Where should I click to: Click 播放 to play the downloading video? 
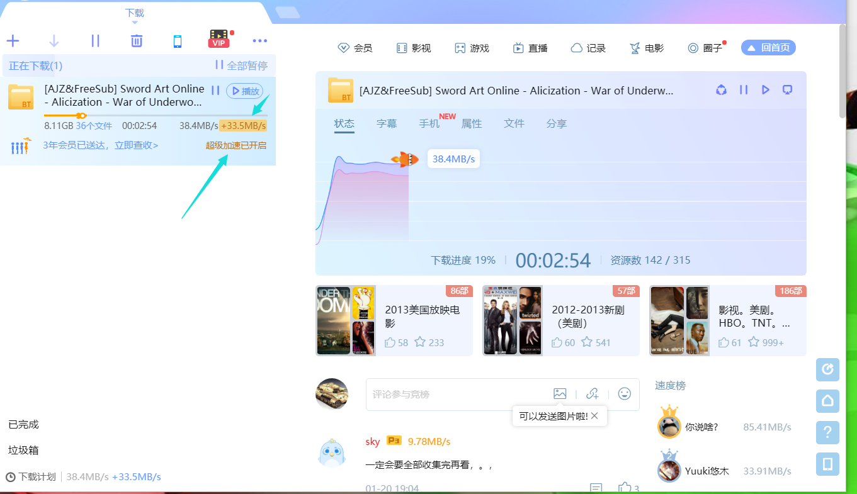coord(244,90)
